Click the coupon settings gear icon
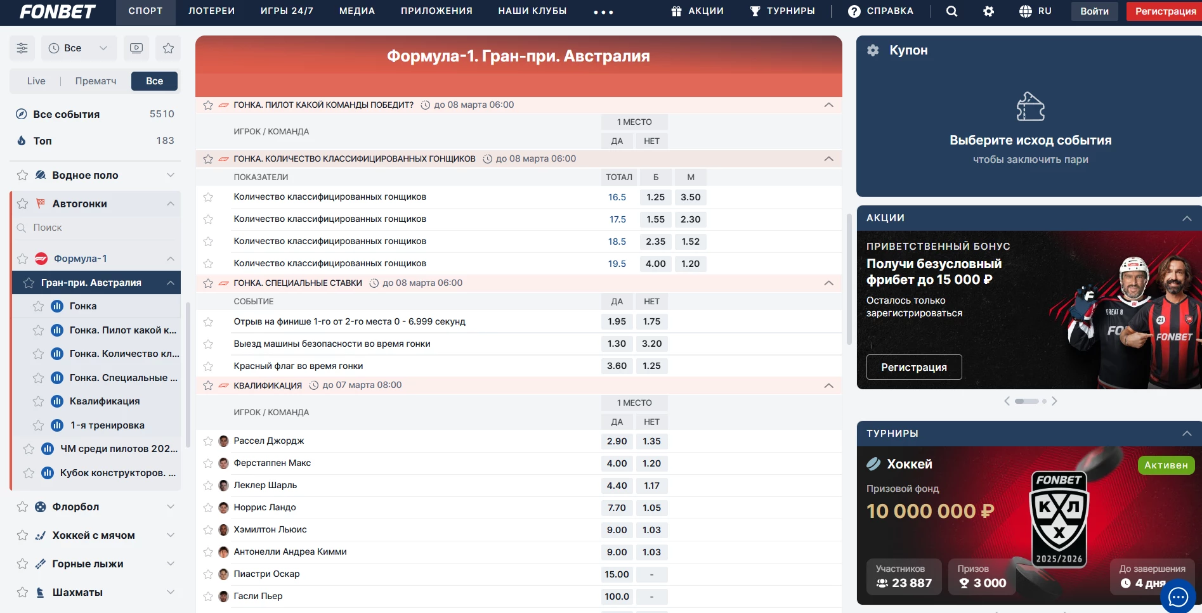This screenshot has width=1202, height=613. (873, 51)
